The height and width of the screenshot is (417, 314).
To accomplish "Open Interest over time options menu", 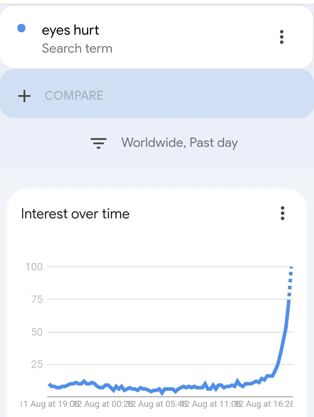I will pyautogui.click(x=282, y=213).
